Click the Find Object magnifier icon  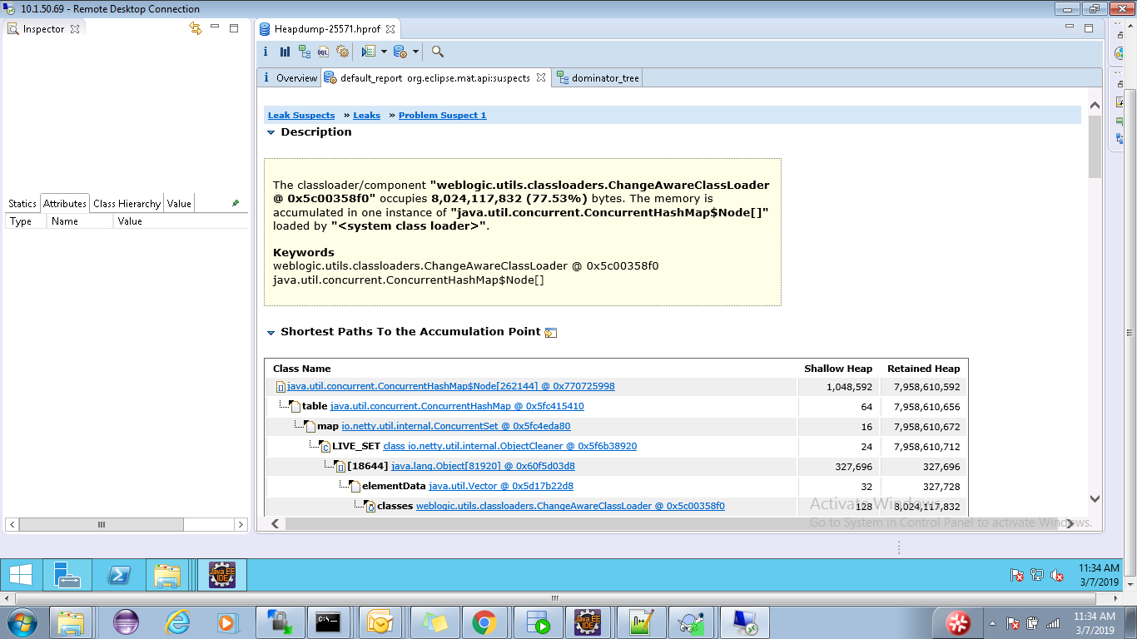coord(436,51)
